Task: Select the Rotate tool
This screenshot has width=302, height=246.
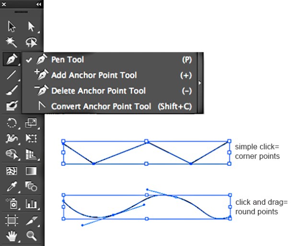Action: (12, 123)
